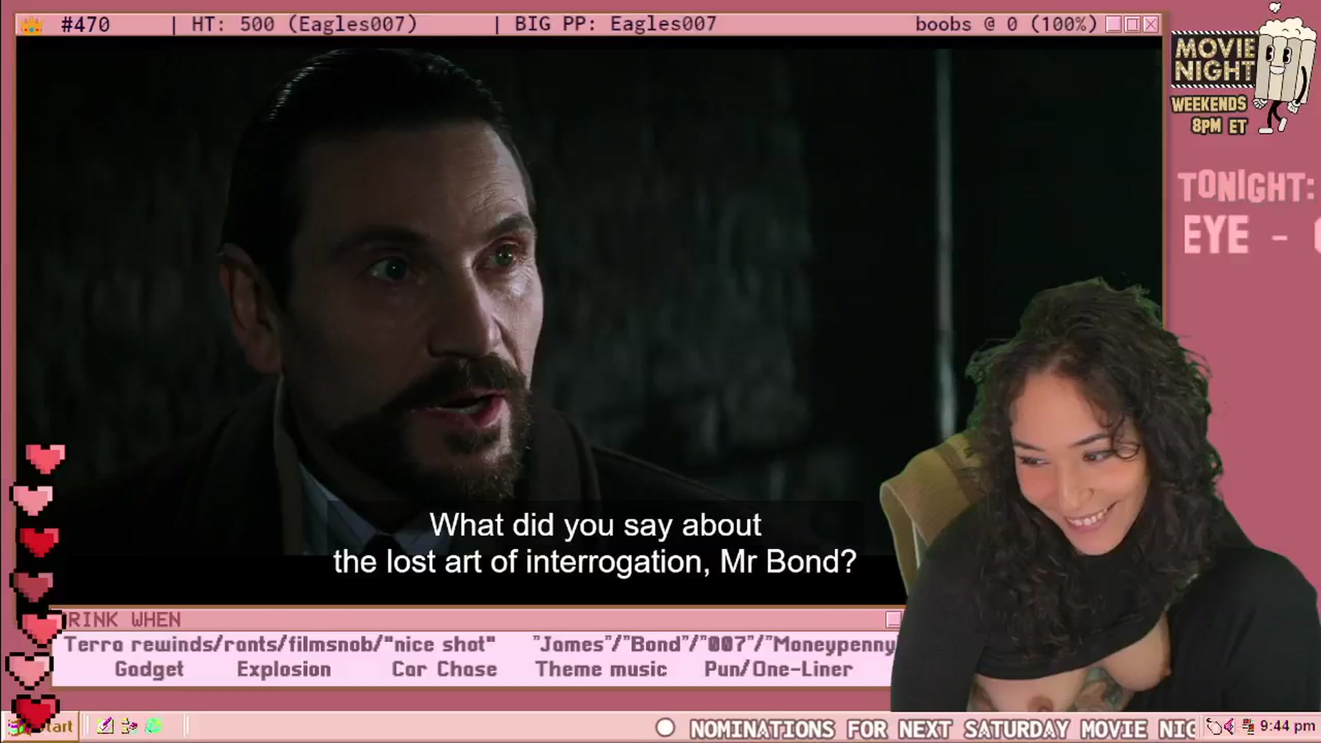Click the white circle beside the ticker
The width and height of the screenshot is (1321, 743).
tap(665, 728)
